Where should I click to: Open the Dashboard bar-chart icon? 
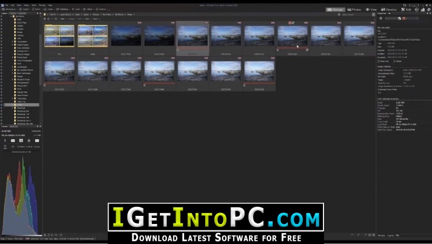[x=423, y=10]
